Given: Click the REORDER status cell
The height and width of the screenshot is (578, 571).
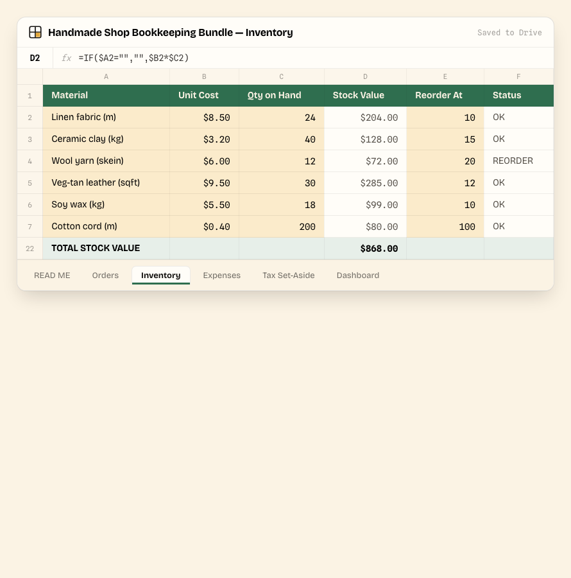Looking at the screenshot, I should [x=519, y=161].
